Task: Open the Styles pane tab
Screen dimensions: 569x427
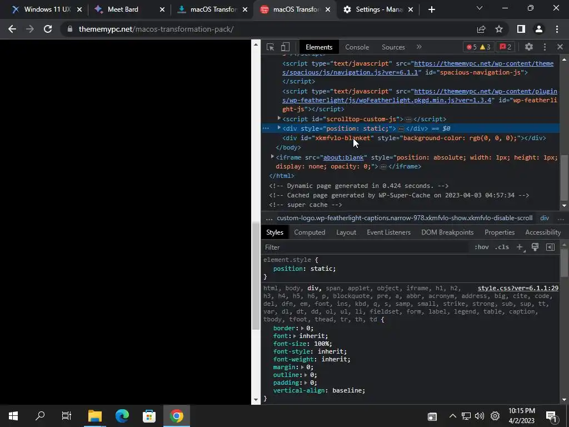Action: coord(274,232)
